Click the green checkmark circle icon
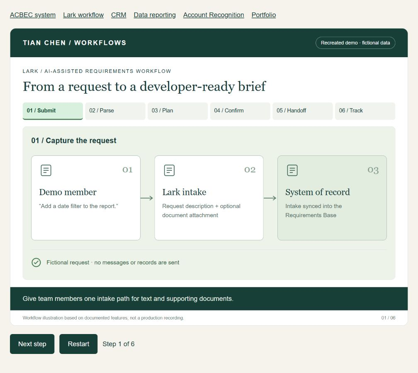418x373 pixels. [36, 262]
